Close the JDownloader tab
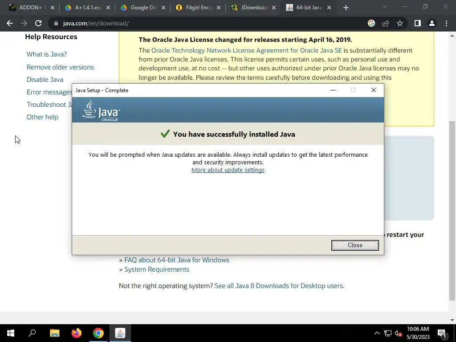The height and width of the screenshot is (342, 456). 274,8
